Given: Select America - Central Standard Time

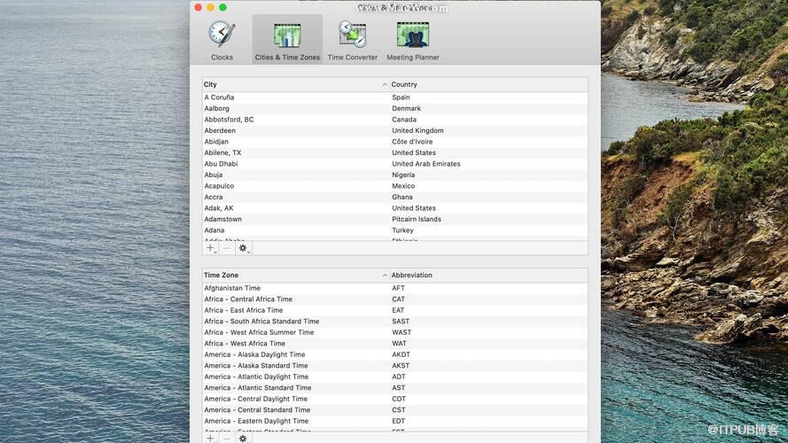Looking at the screenshot, I should (395, 410).
